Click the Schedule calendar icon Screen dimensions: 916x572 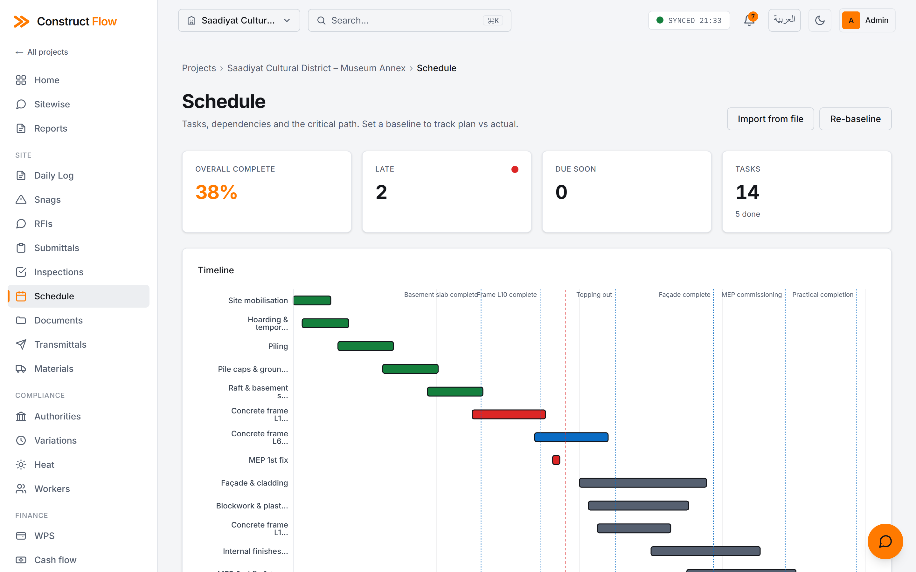pyautogui.click(x=21, y=296)
